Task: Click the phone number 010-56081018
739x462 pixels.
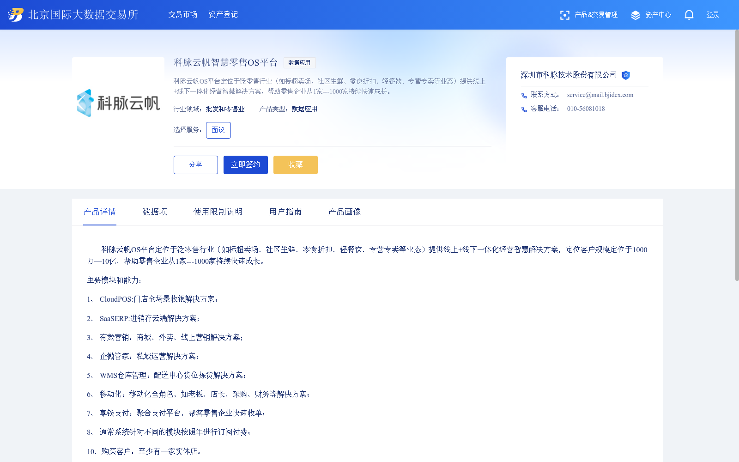Action: (586, 109)
